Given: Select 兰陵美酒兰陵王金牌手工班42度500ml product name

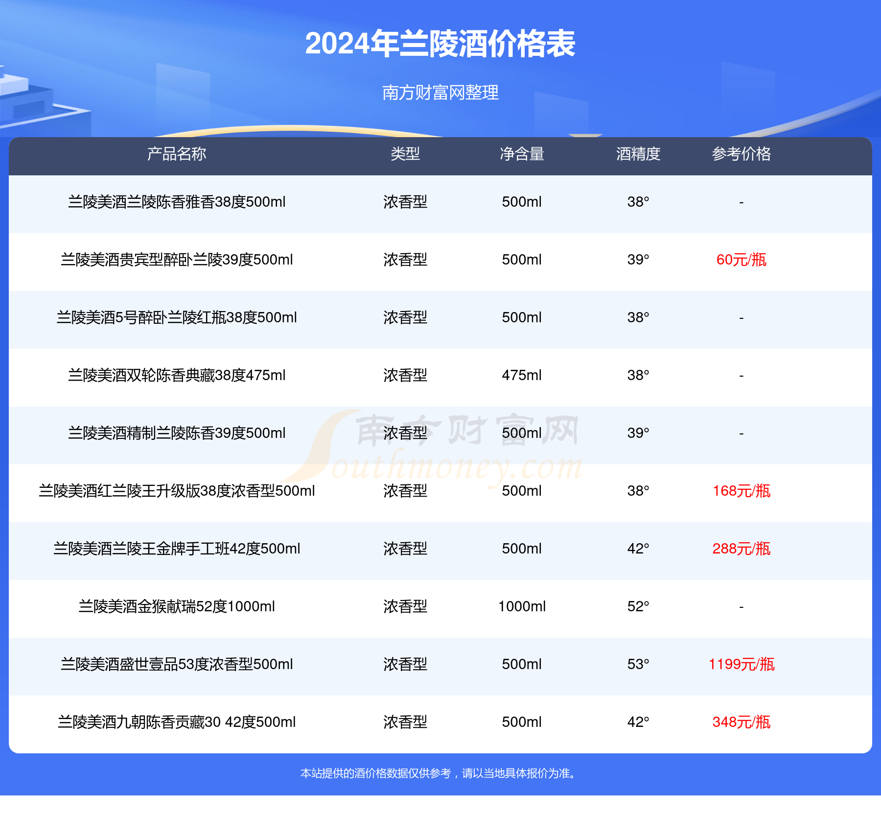Looking at the screenshot, I should (177, 549).
